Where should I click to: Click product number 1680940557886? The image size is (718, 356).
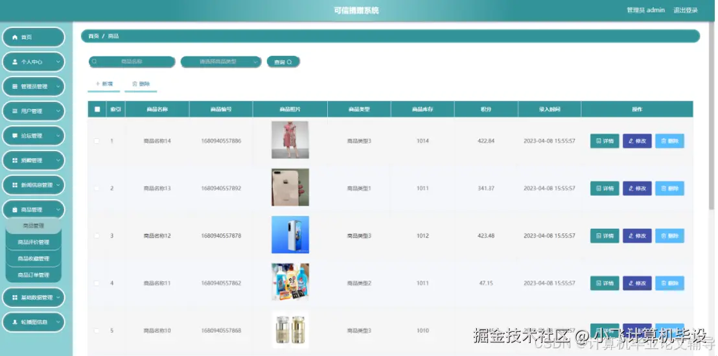point(221,141)
